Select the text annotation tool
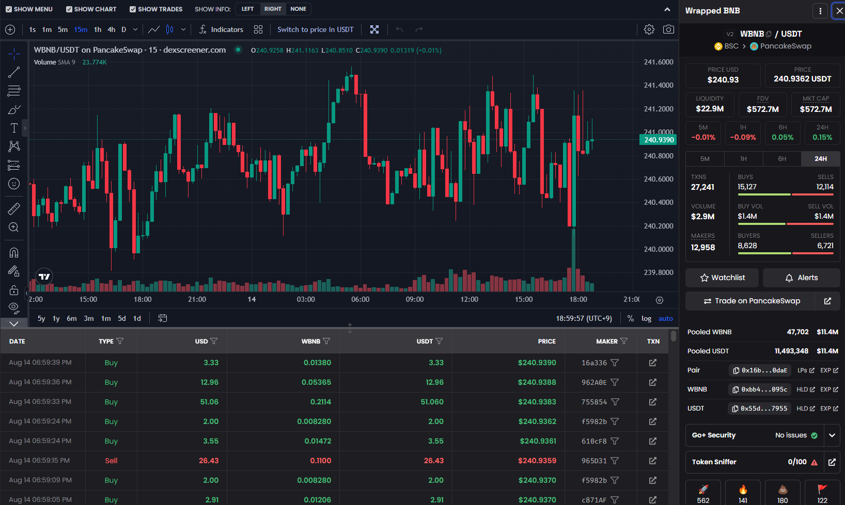Viewport: 845px width, 505px height. pyautogui.click(x=14, y=128)
